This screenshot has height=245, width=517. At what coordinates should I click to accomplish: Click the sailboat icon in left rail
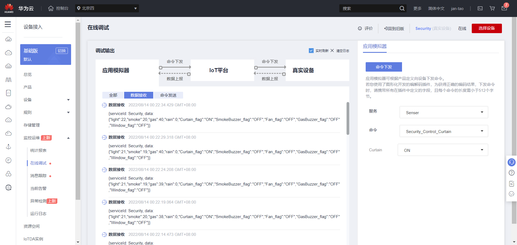[8, 147]
